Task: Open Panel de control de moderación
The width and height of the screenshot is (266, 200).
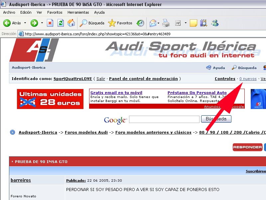Action: 143,79
